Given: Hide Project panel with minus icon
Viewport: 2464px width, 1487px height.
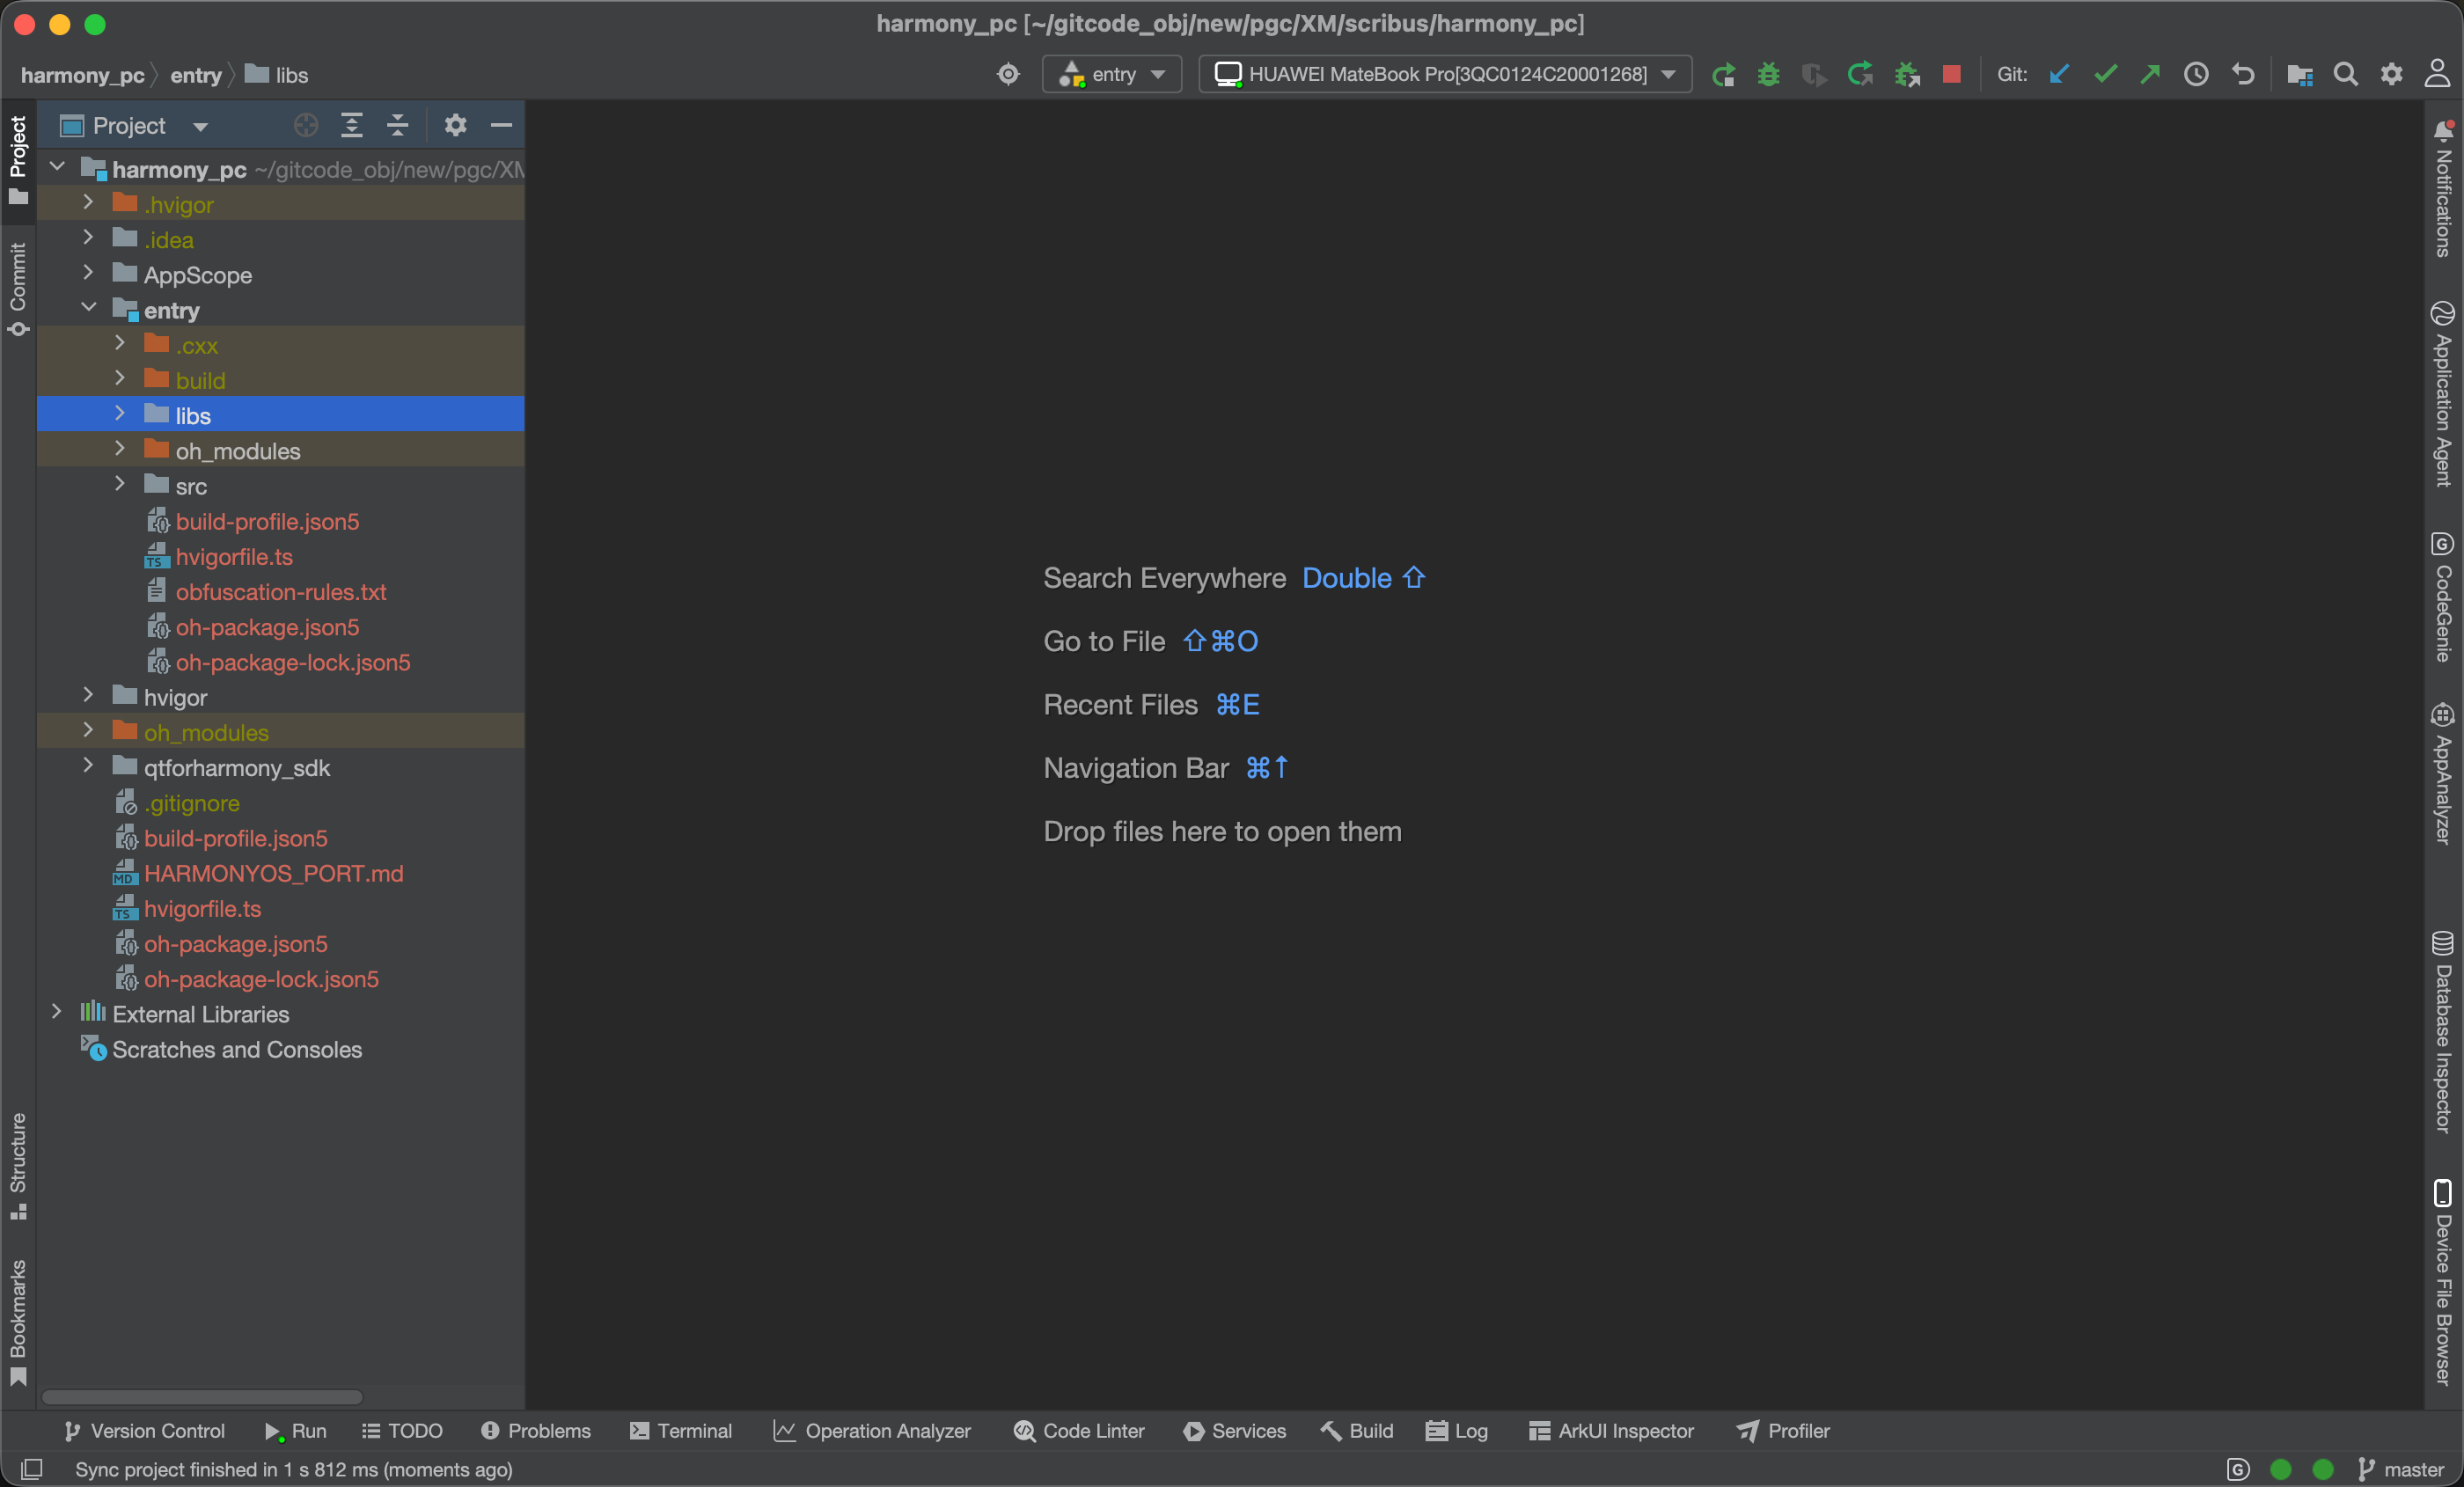Looking at the screenshot, I should click(x=501, y=125).
